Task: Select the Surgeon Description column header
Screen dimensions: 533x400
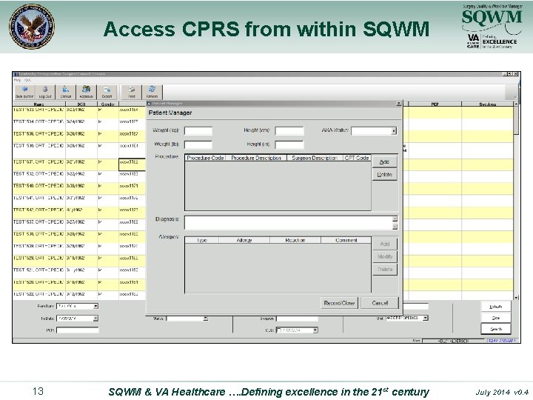Action: tap(315, 158)
